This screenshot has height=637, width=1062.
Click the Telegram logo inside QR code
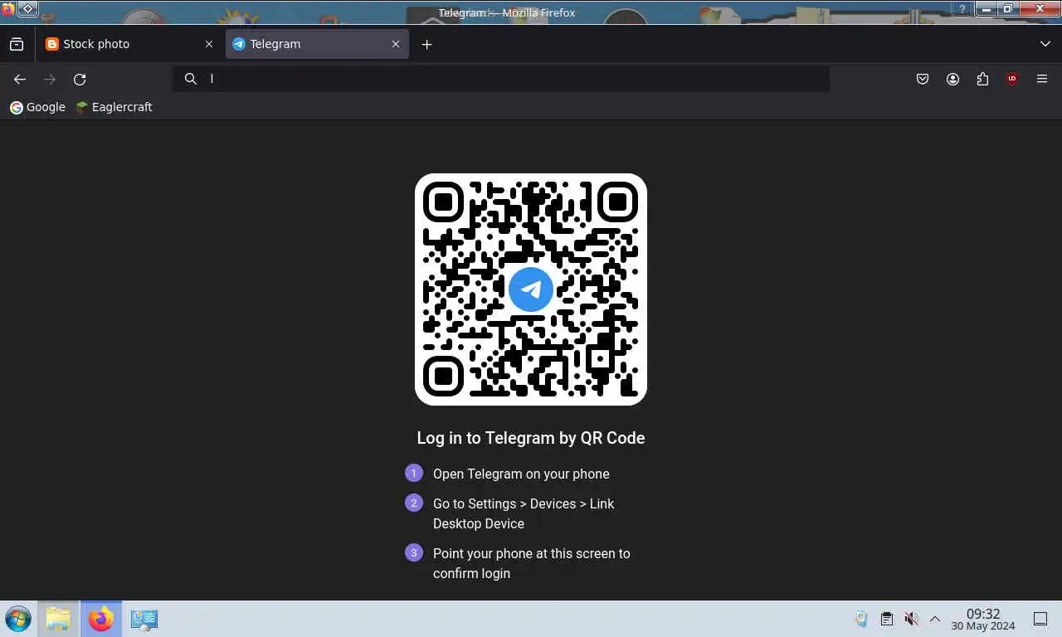(x=531, y=289)
